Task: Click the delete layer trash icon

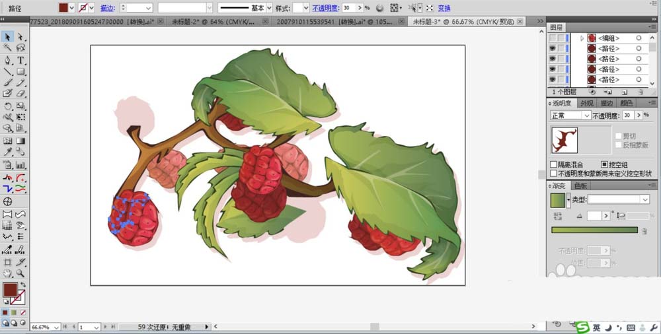Action: click(641, 92)
